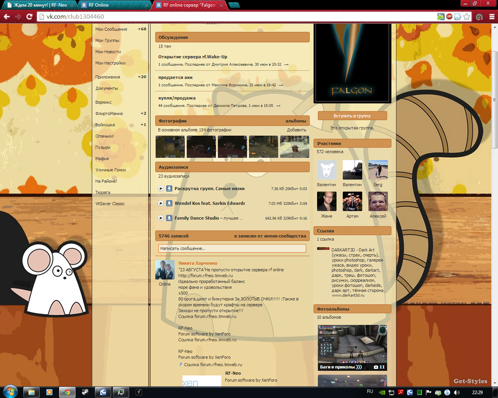
Task: Open Chrome taskbar icon
Action: point(67,392)
